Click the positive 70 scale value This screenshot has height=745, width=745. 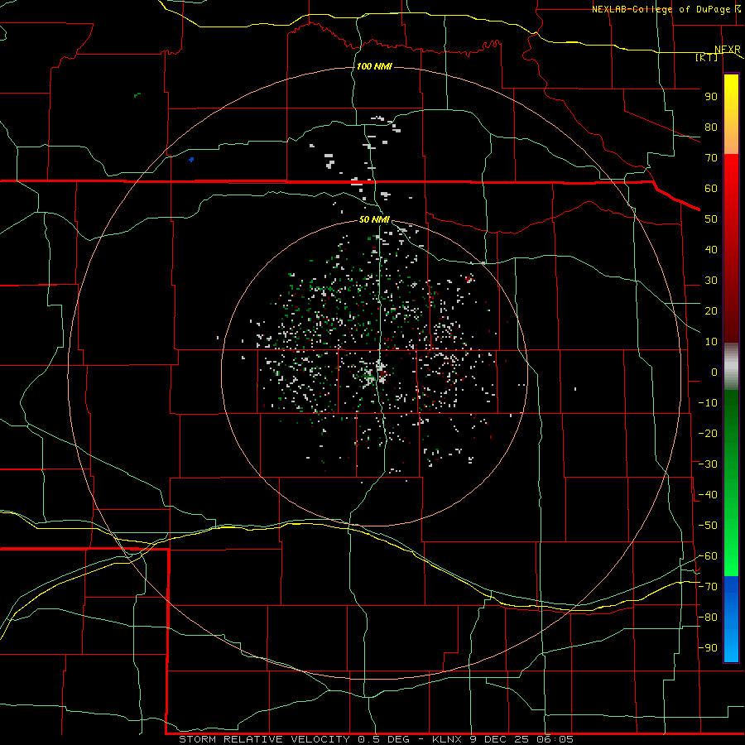[711, 158]
